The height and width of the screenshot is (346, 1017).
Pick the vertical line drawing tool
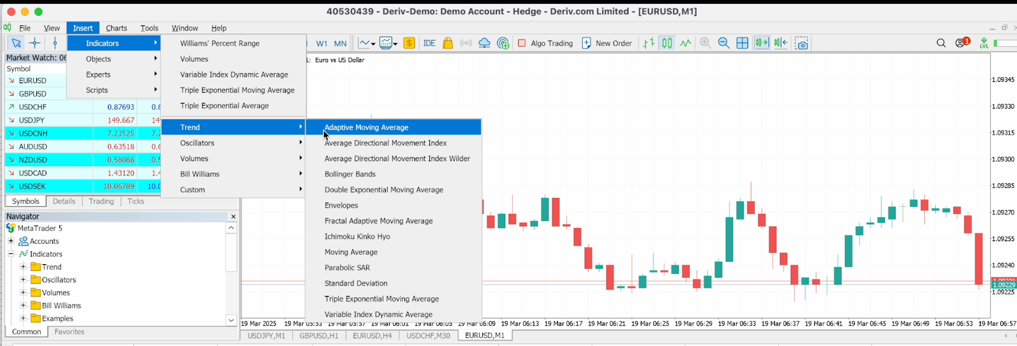(55, 43)
